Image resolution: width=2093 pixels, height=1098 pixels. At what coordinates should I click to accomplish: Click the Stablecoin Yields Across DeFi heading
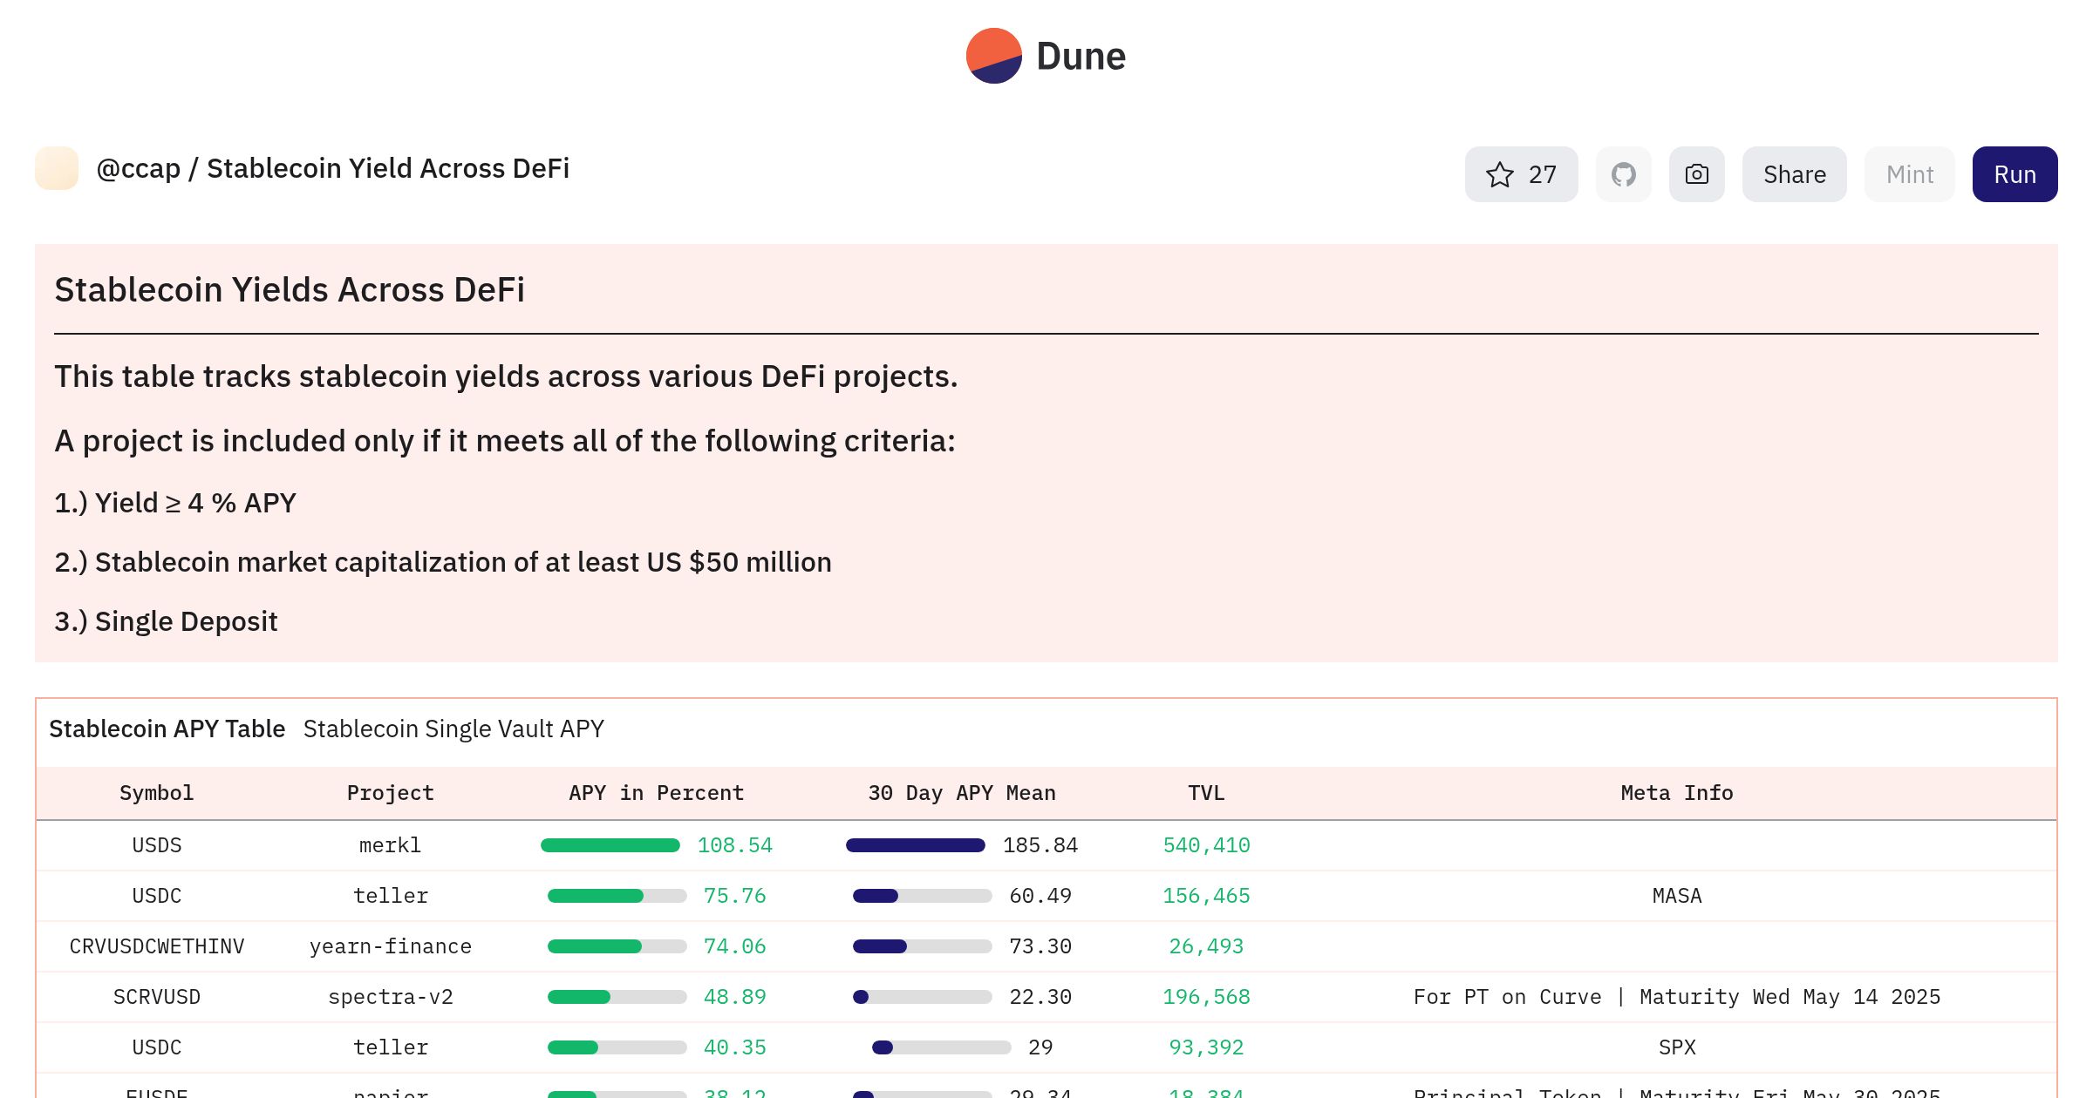(290, 290)
